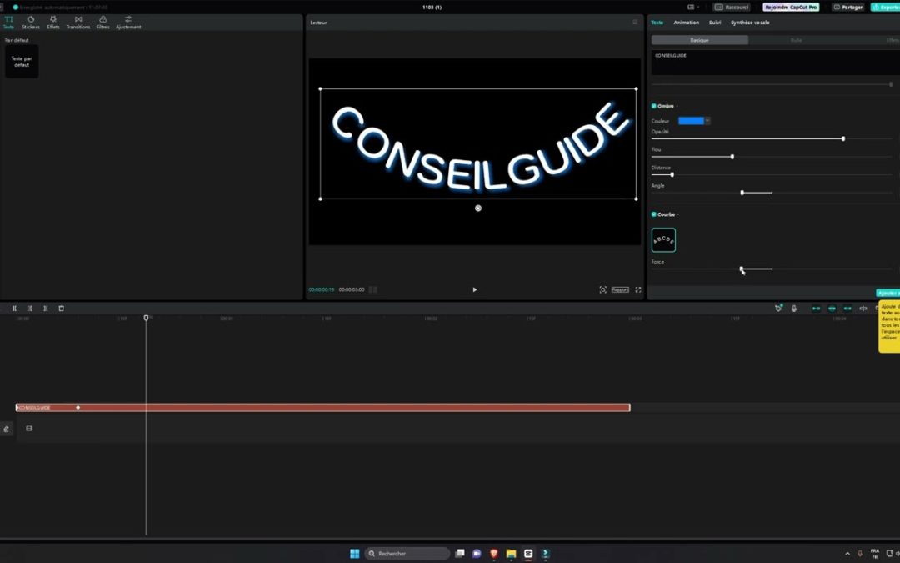Click the Rechercher taskbar search box
The height and width of the screenshot is (563, 900).
407,553
